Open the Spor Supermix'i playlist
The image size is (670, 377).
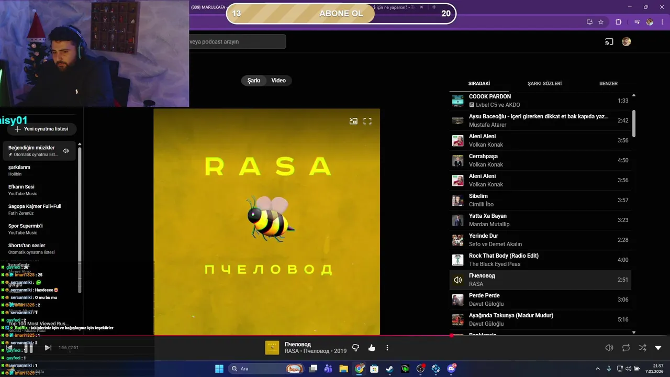[x=39, y=229]
